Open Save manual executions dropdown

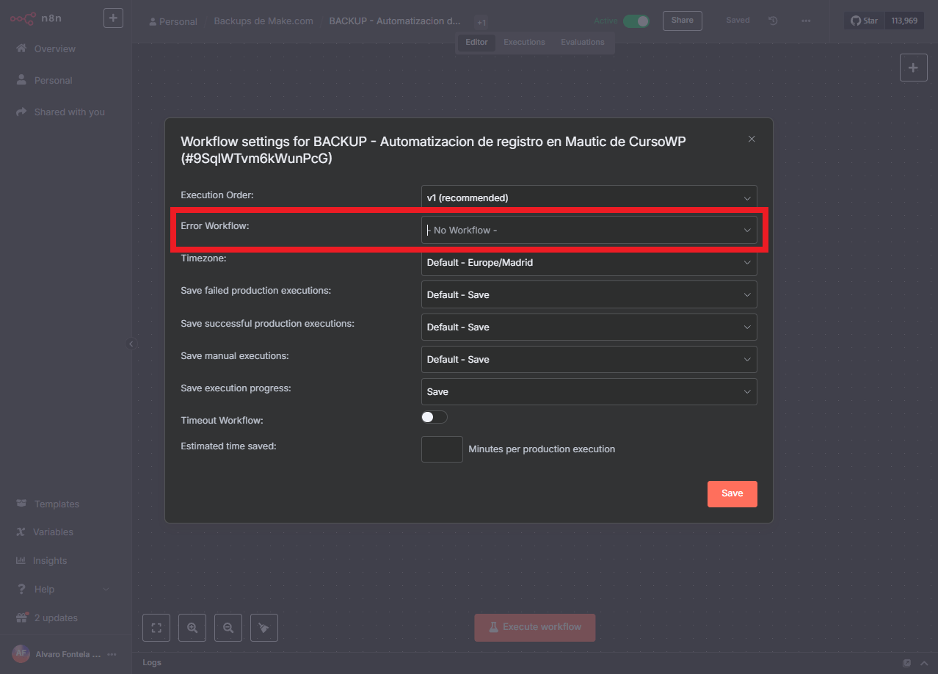click(589, 359)
